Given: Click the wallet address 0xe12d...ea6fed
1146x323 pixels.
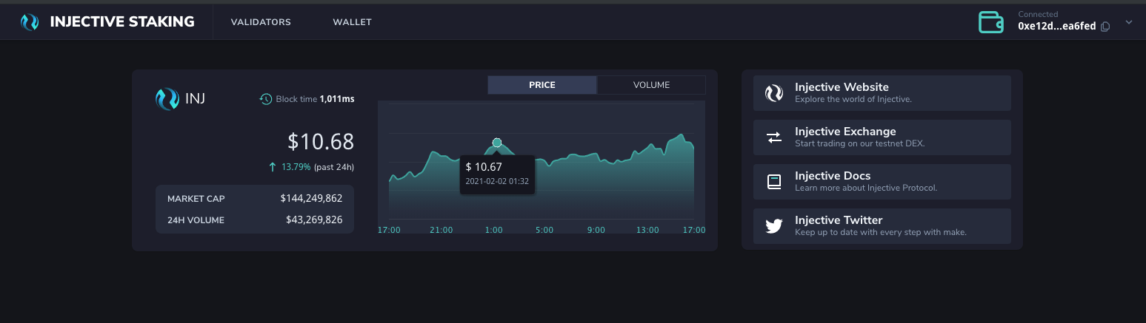Looking at the screenshot, I should pyautogui.click(x=1056, y=26).
